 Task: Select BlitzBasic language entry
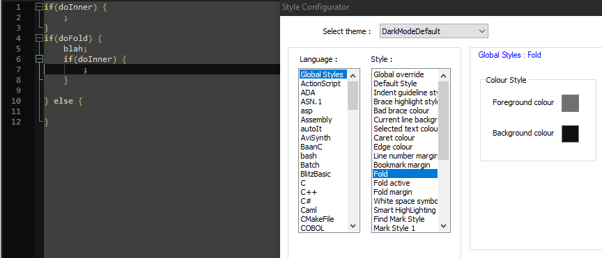click(323, 174)
